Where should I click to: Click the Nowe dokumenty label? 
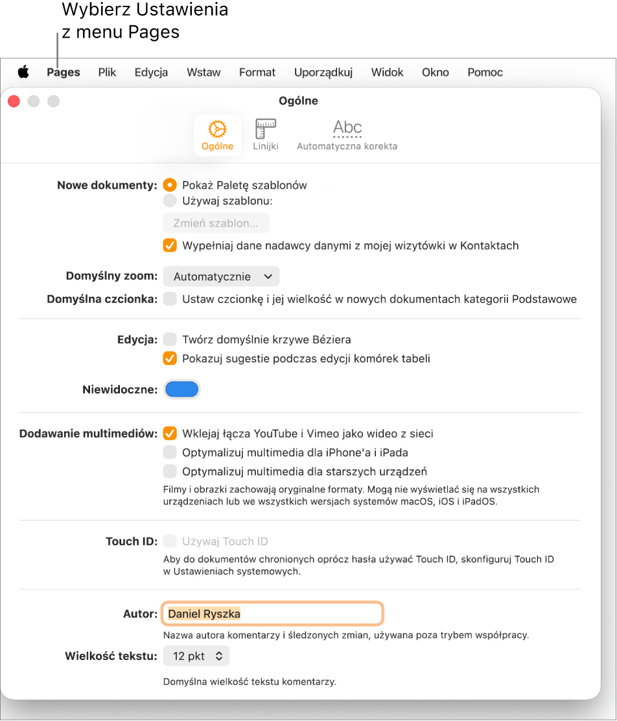point(107,185)
